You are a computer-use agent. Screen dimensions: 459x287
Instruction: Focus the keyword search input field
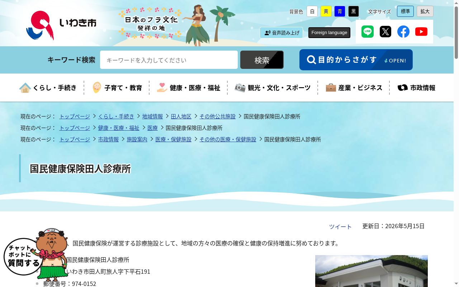coord(169,60)
